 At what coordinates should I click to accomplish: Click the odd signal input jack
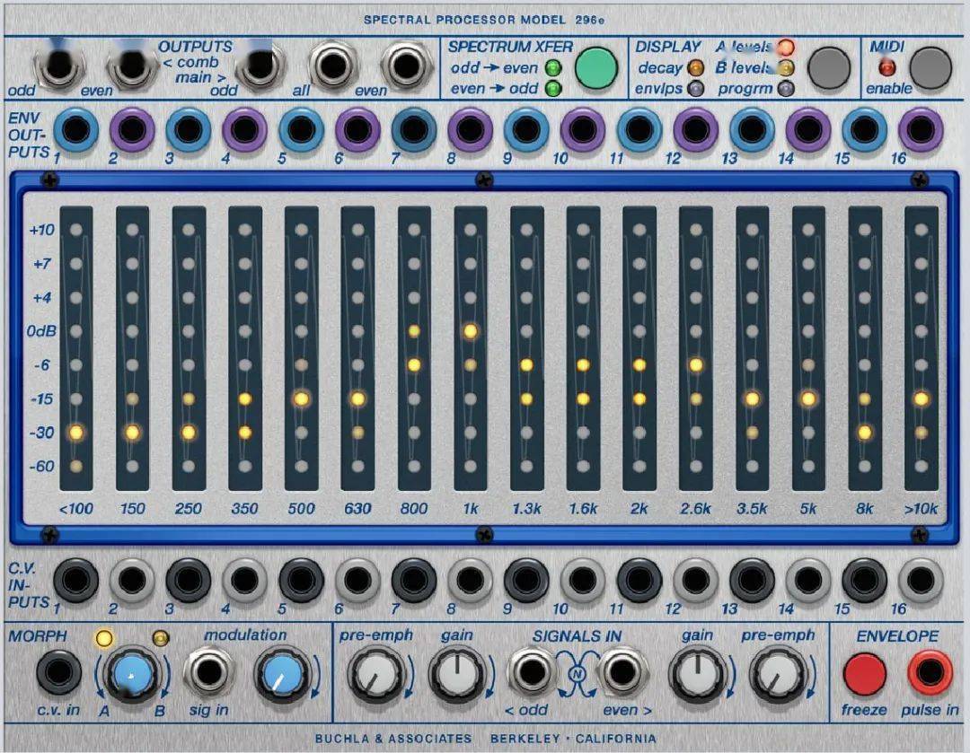pos(532,674)
